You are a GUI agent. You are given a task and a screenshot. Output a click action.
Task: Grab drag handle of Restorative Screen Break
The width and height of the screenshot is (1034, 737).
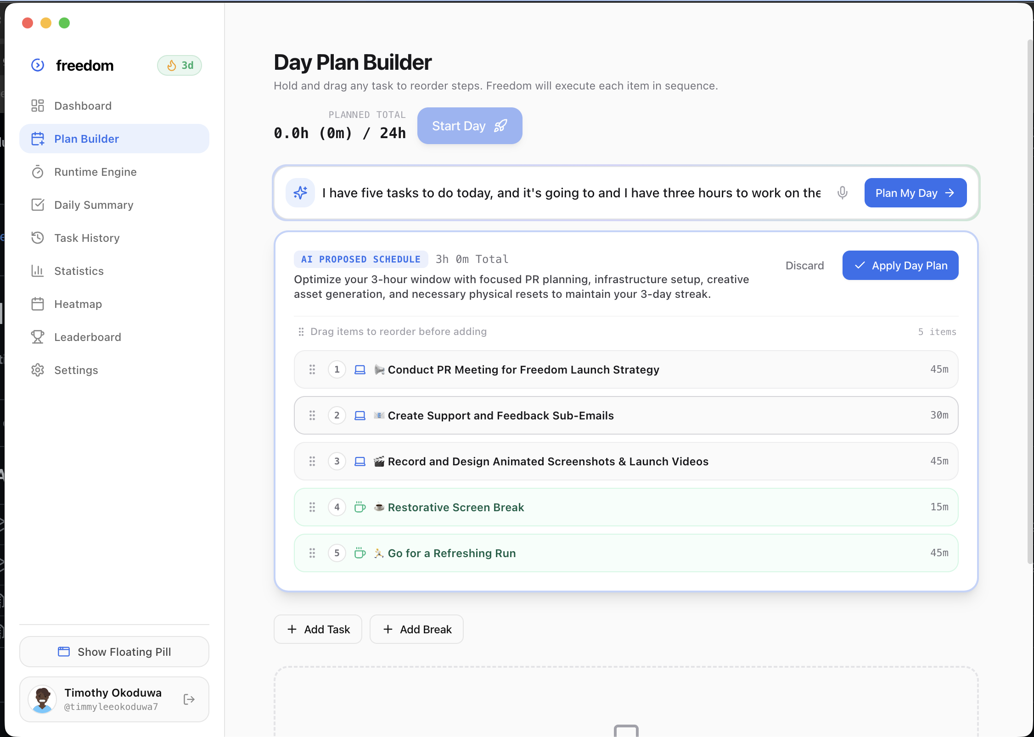(x=312, y=507)
